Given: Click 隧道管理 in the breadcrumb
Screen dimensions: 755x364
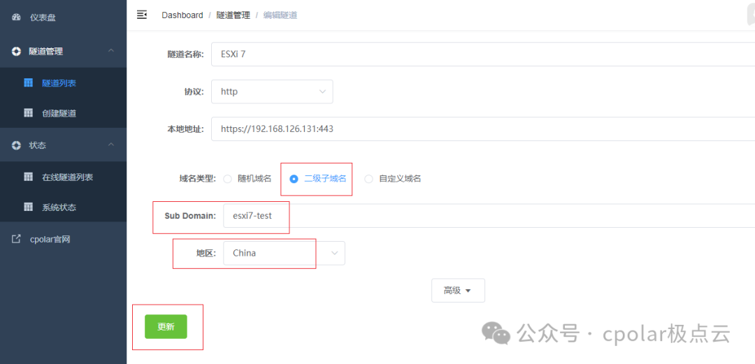Looking at the screenshot, I should click(233, 15).
